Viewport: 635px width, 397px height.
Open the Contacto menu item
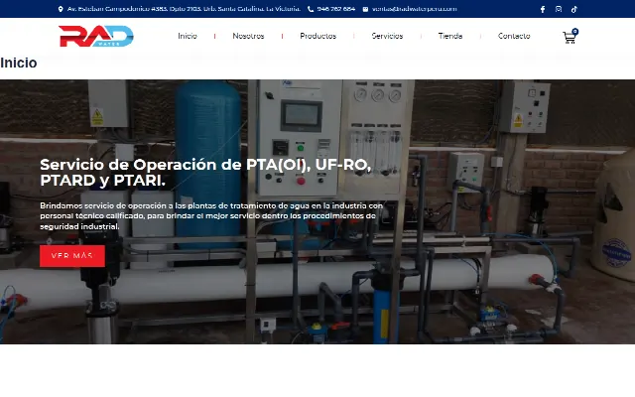click(514, 36)
